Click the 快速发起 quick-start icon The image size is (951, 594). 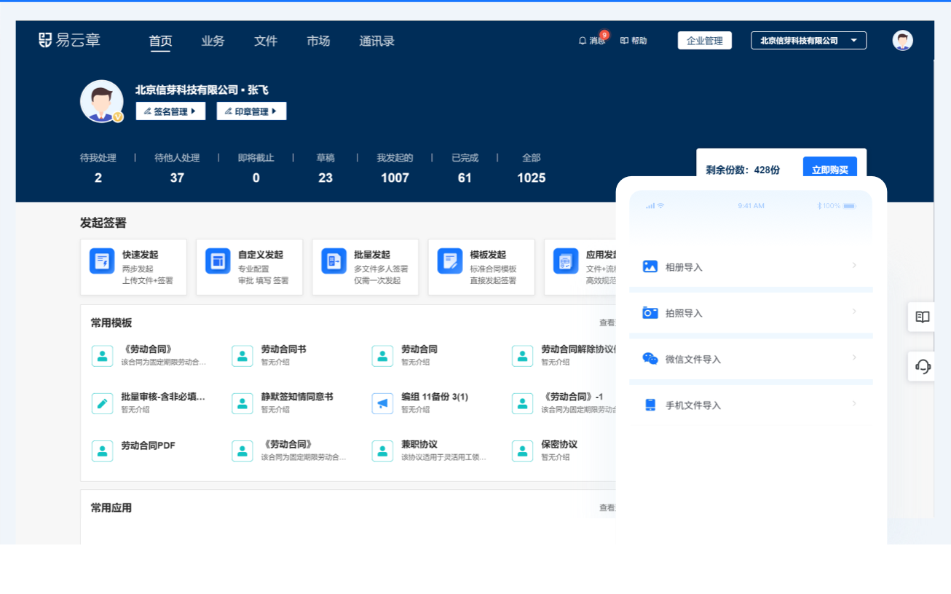click(102, 261)
